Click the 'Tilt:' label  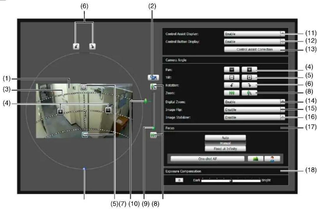(x=168, y=77)
